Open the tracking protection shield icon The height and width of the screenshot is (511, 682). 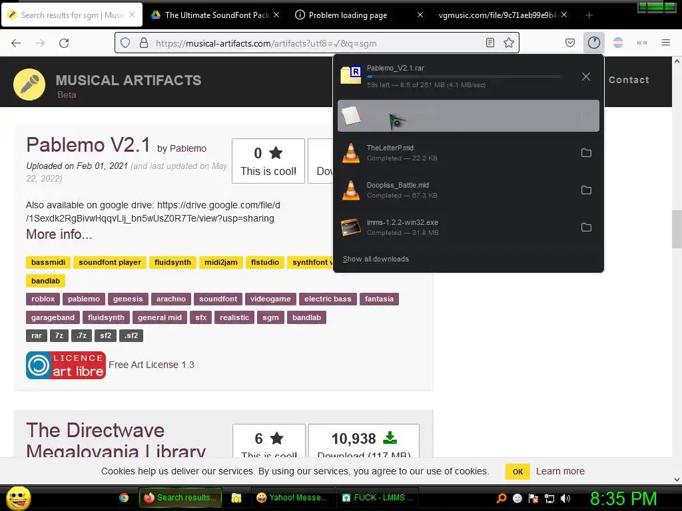125,43
